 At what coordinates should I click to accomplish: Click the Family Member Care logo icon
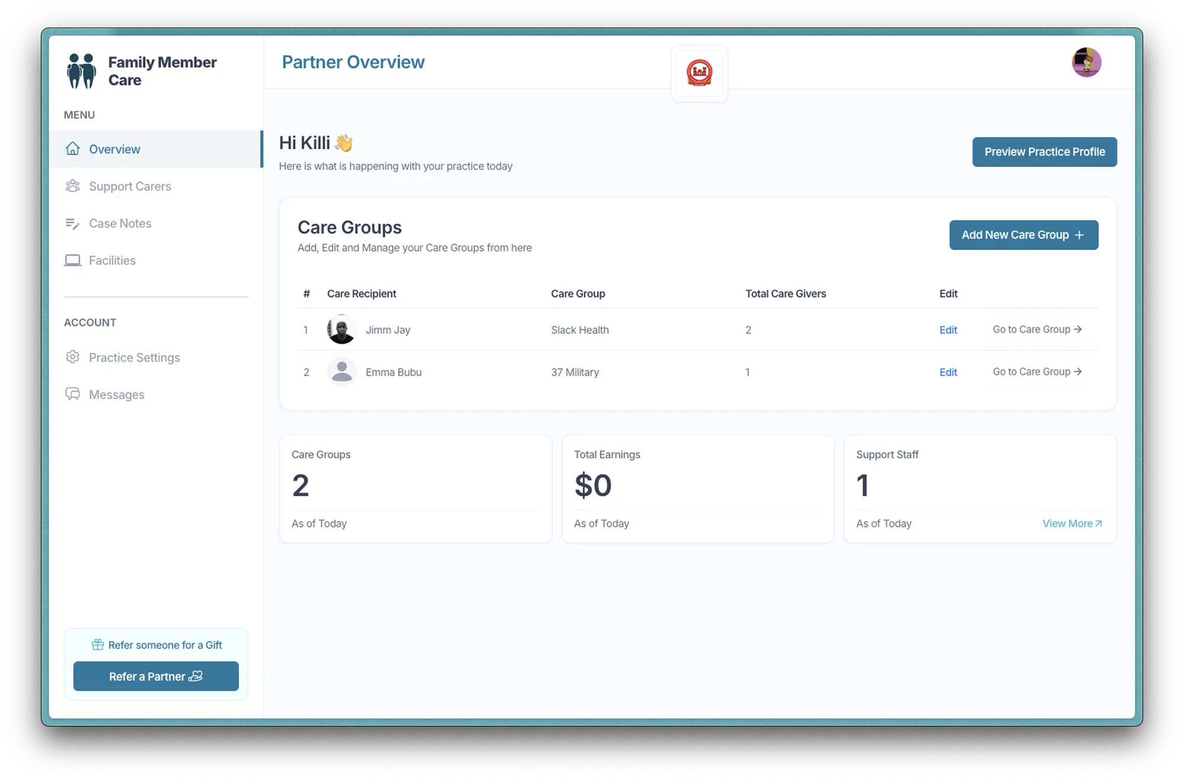pos(82,71)
